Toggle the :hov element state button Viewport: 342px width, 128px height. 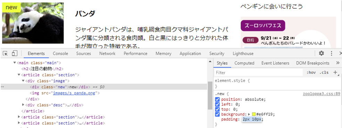pyautogui.click(x=311, y=72)
